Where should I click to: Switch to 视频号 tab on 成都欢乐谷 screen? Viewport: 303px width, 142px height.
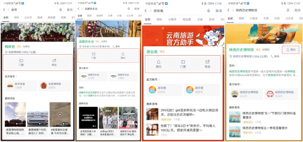(x=100, y=16)
